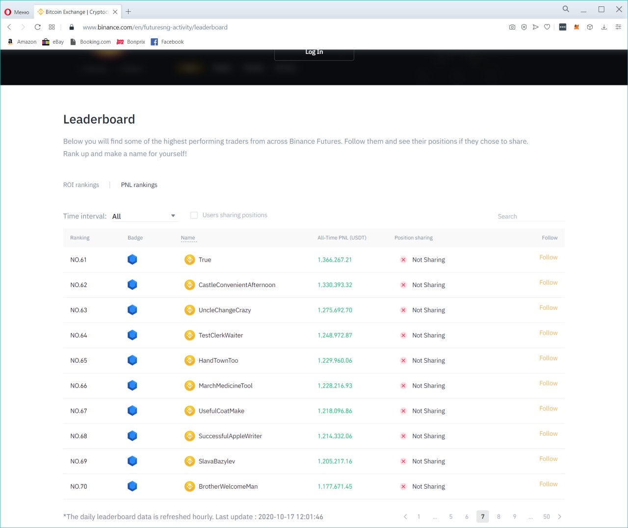628x528 pixels.
Task: Click the Not Sharing icon for TestClerkWaiter
Action: (403, 335)
